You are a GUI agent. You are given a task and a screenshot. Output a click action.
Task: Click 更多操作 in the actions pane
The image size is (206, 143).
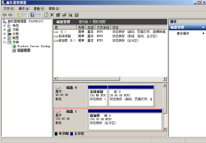(183, 33)
